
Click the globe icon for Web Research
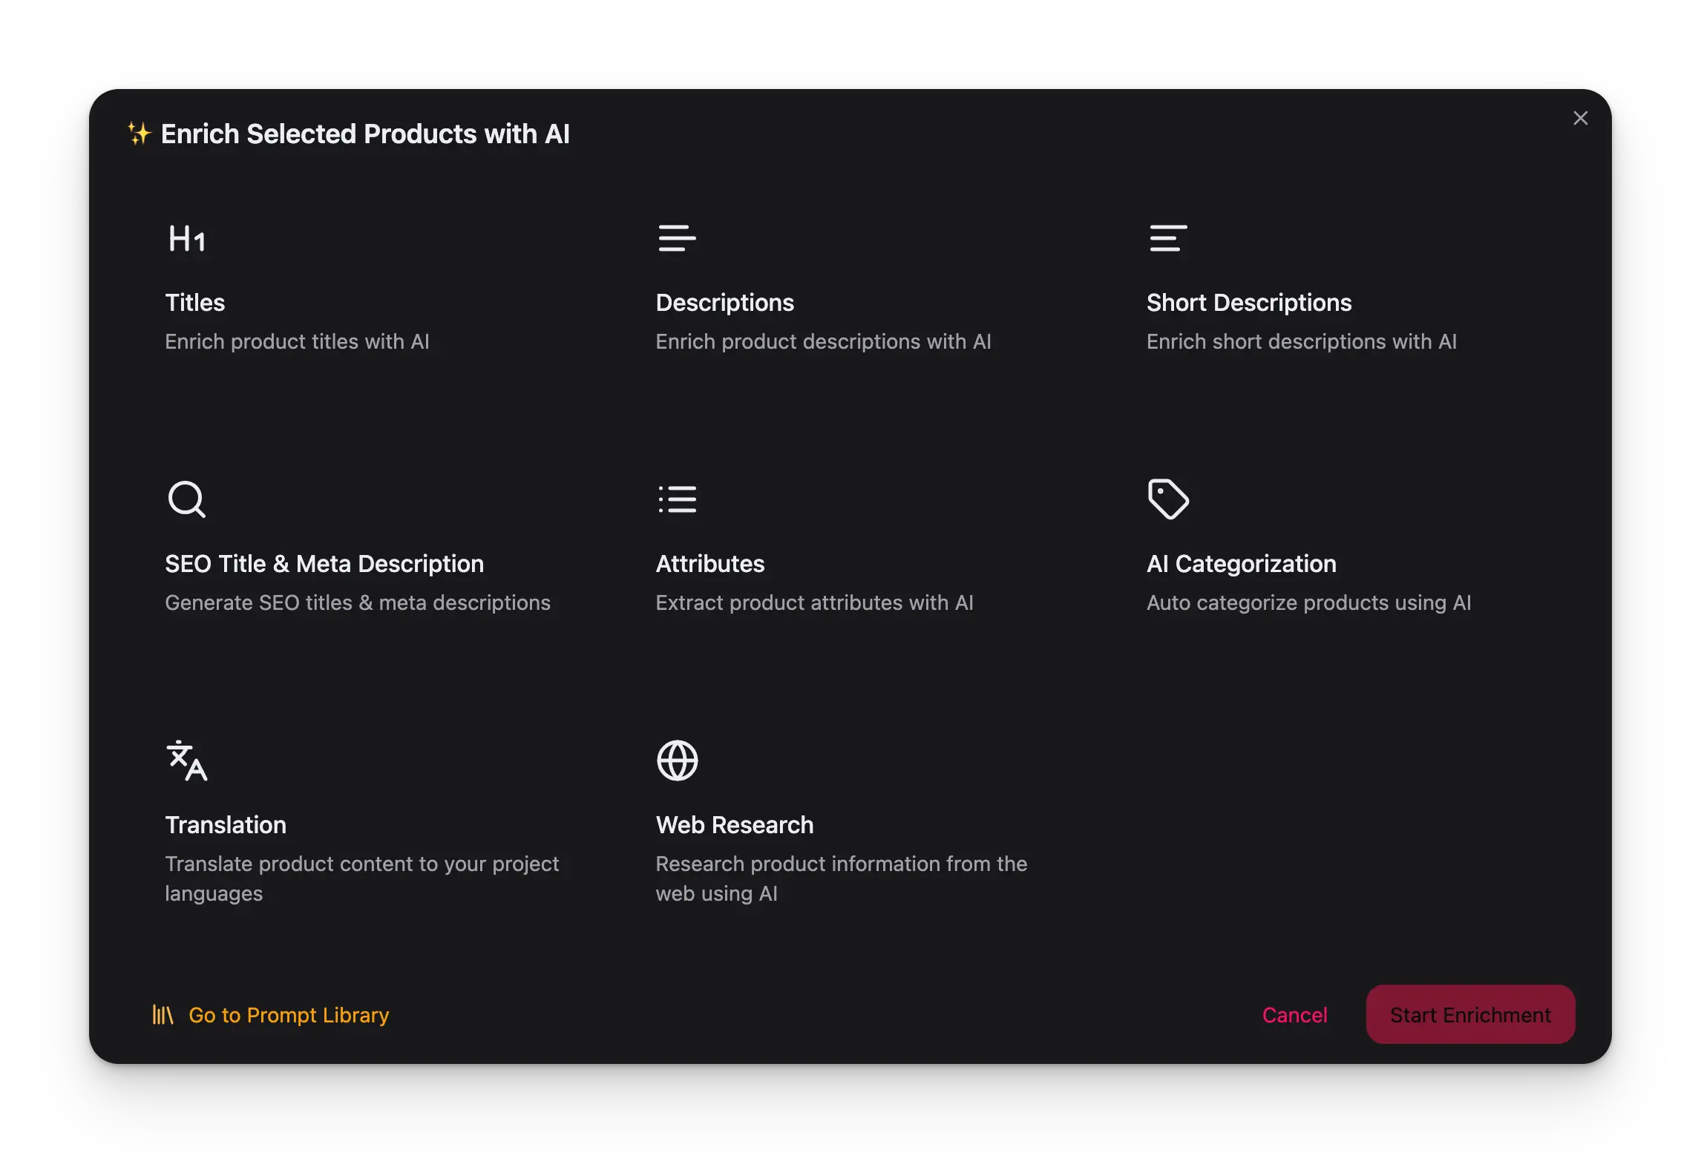676,761
